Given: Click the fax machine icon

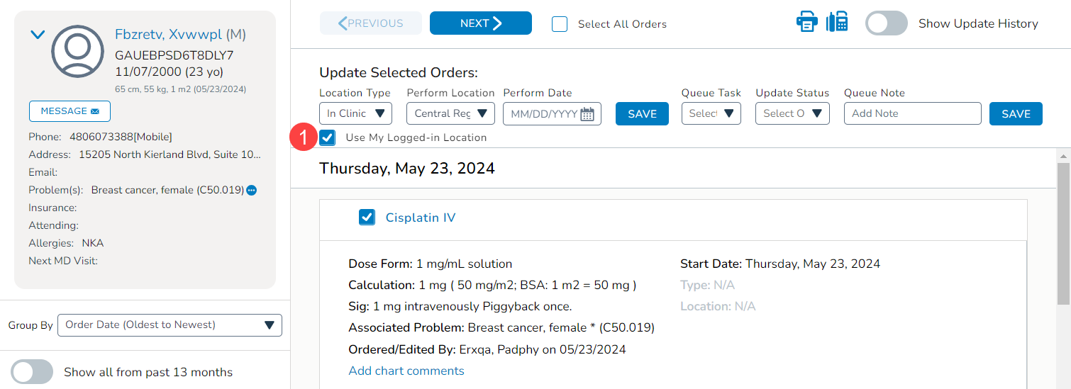Looking at the screenshot, I should [837, 23].
